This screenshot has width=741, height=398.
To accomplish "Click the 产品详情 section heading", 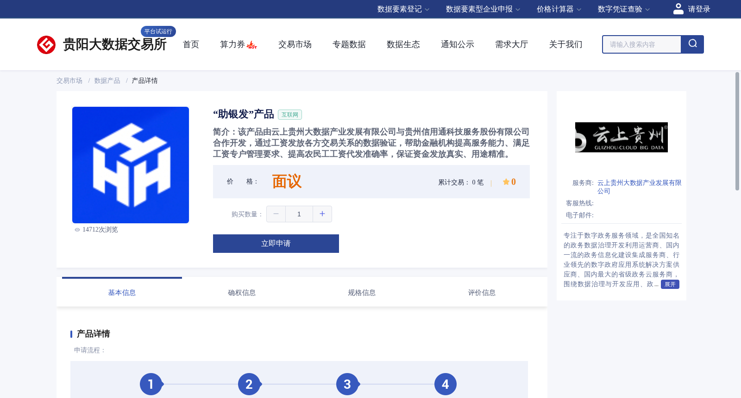I will tap(93, 334).
